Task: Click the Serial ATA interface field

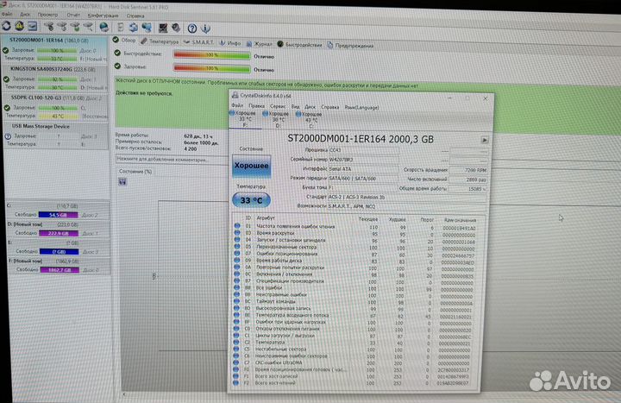Action: tap(364, 169)
